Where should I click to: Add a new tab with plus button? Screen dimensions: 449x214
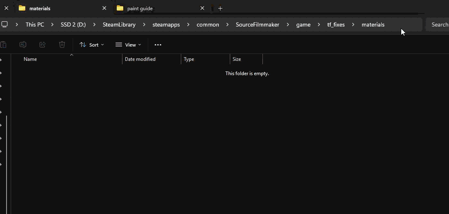[x=220, y=8]
